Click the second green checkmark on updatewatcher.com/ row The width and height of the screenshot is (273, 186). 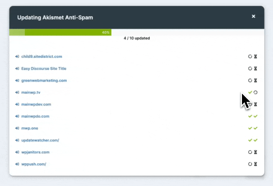[256, 140]
